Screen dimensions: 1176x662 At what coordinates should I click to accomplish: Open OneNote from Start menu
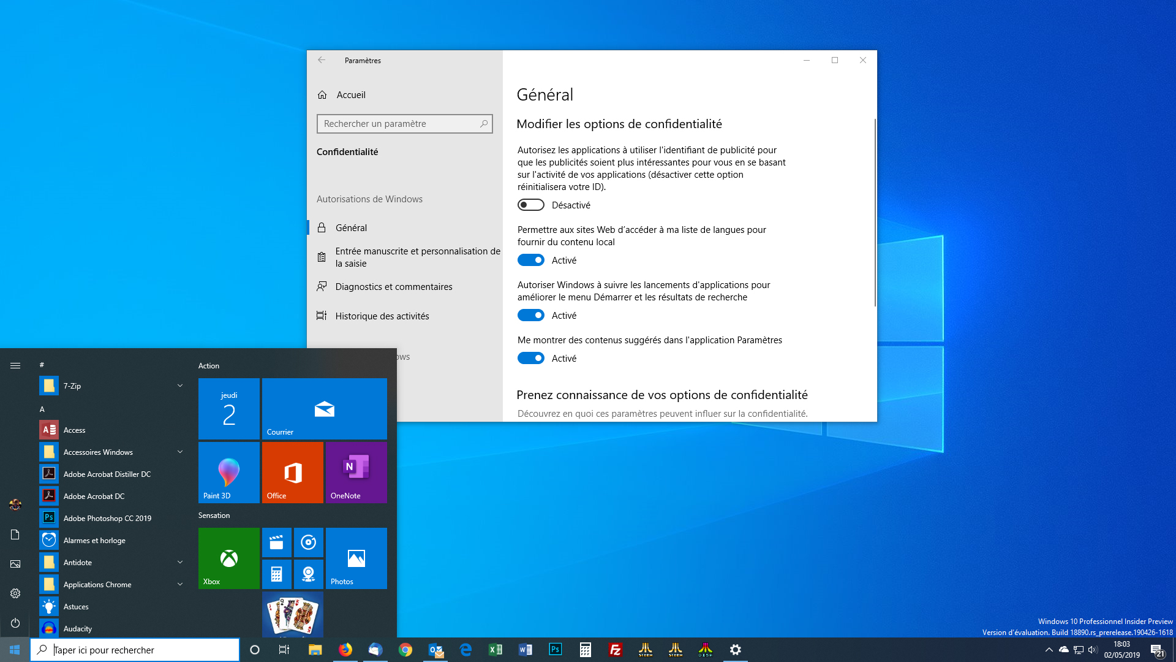pyautogui.click(x=356, y=472)
